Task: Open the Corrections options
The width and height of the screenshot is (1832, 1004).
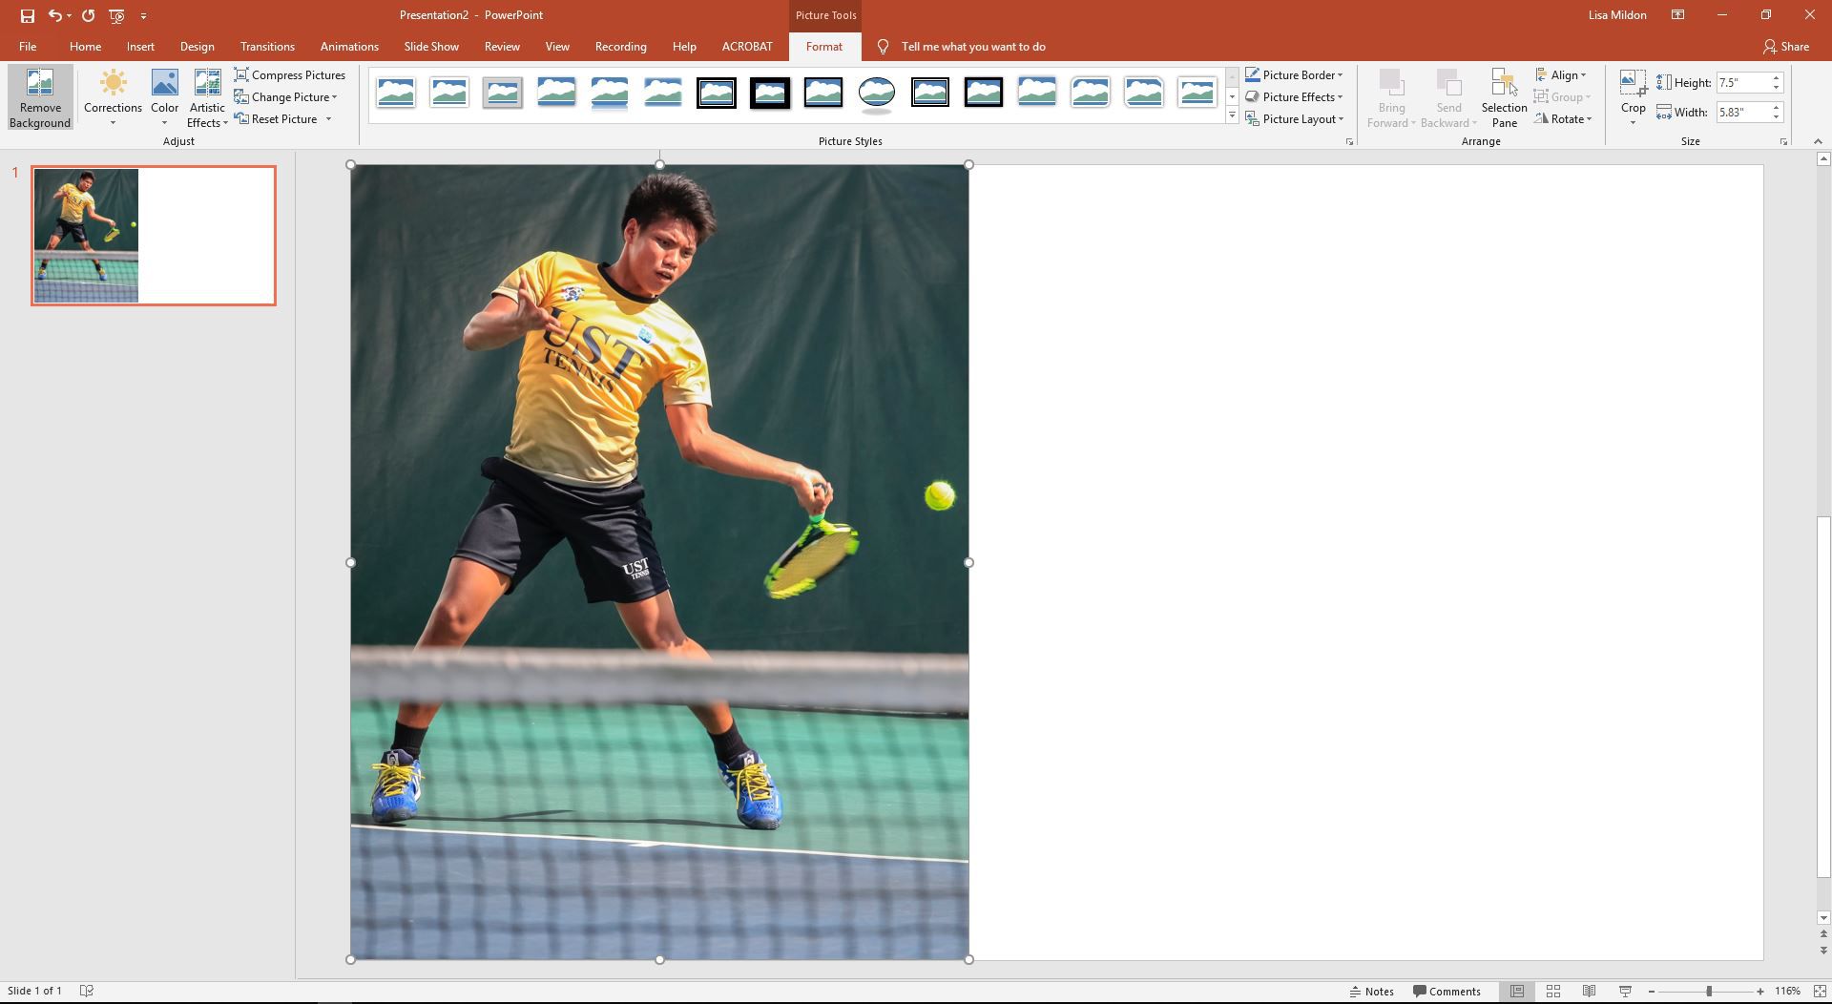Action: (x=113, y=98)
